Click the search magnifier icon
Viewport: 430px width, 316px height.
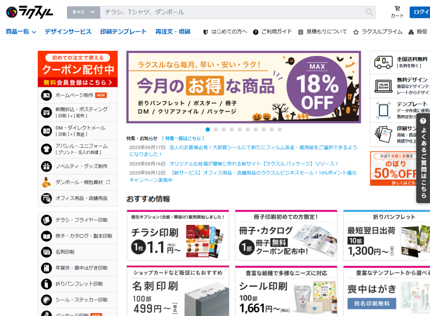(369, 12)
